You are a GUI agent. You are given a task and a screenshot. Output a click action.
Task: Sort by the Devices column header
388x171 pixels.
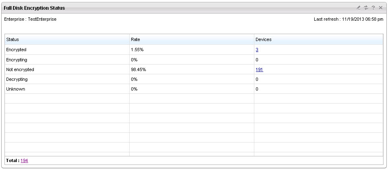click(x=263, y=39)
